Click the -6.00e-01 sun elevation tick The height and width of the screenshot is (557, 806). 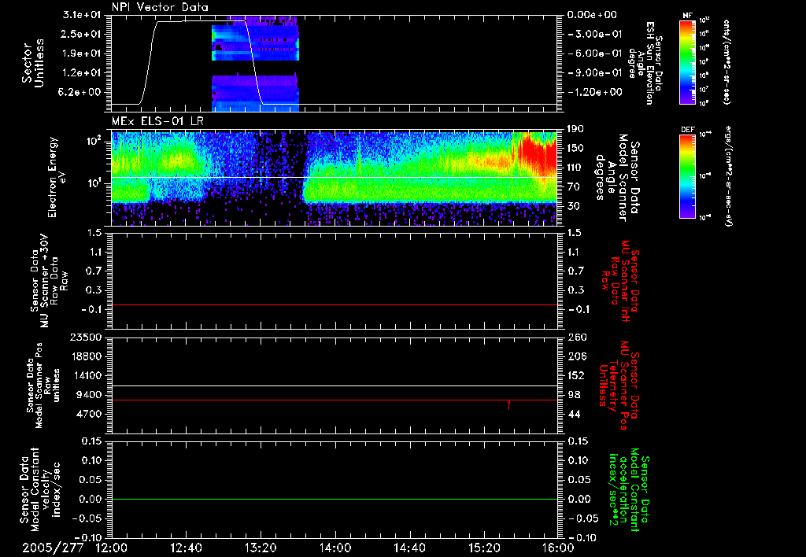tap(593, 53)
